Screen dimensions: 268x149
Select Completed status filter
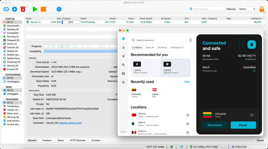click(12, 33)
